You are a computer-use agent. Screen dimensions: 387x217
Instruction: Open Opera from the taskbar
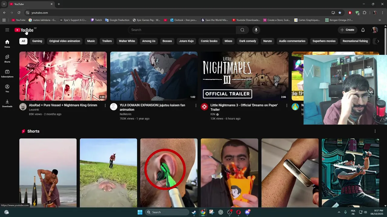coord(238,212)
